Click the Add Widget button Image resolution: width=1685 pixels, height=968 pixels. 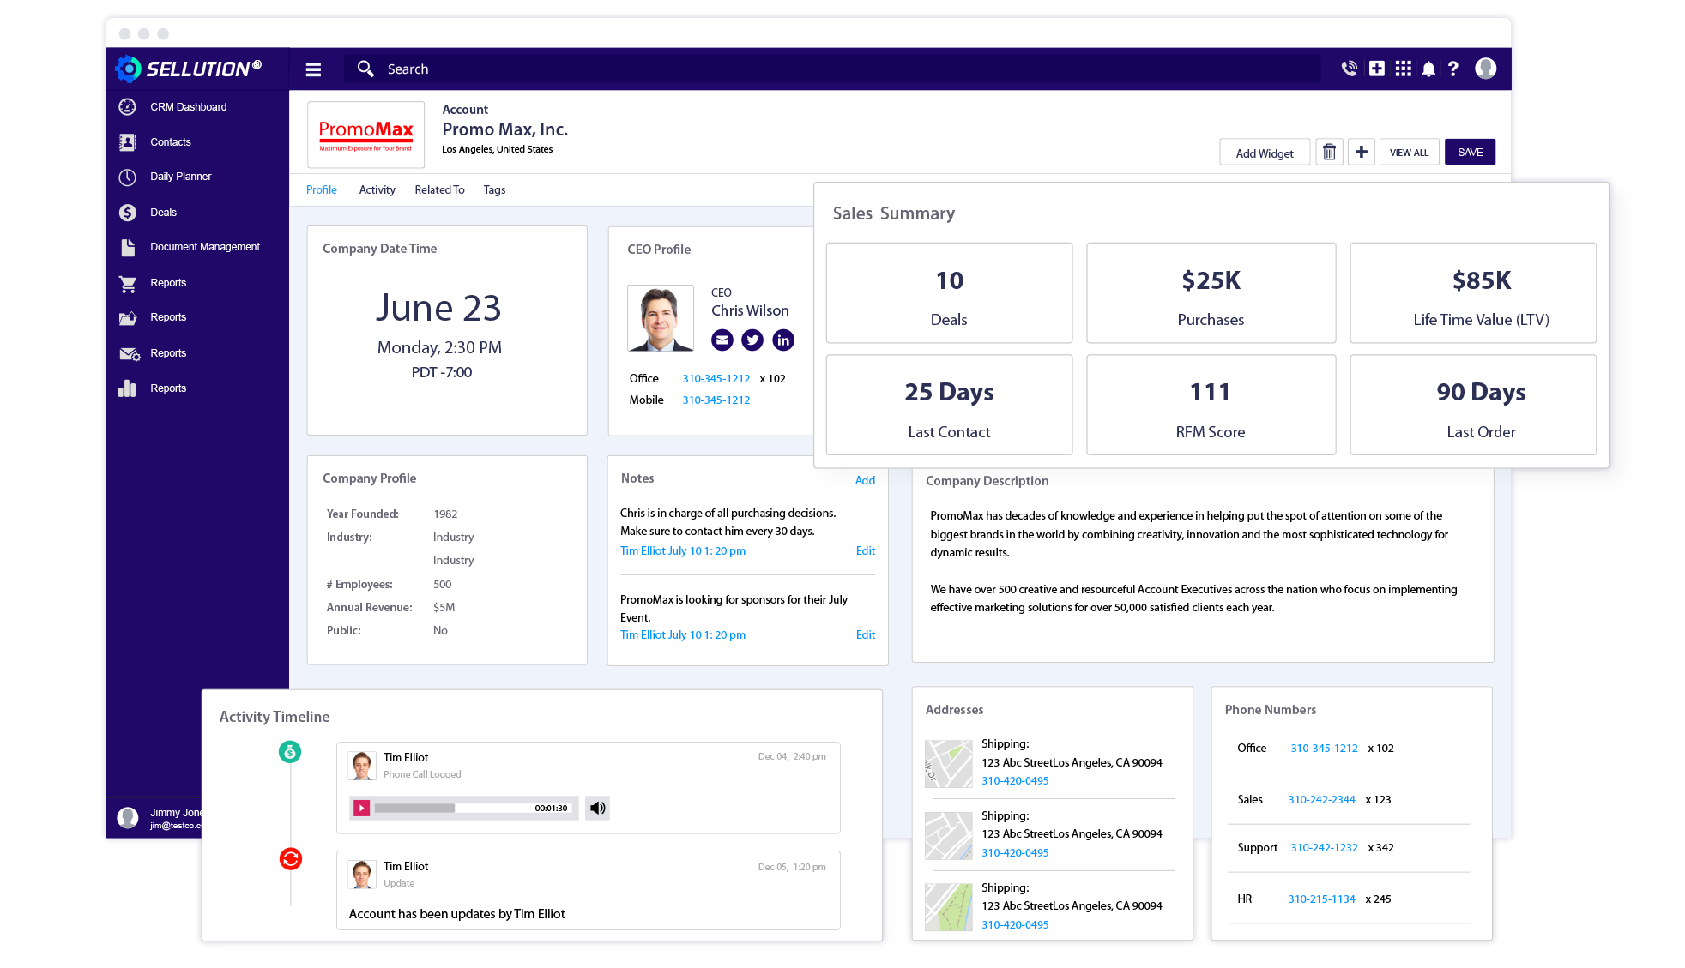1265,153
